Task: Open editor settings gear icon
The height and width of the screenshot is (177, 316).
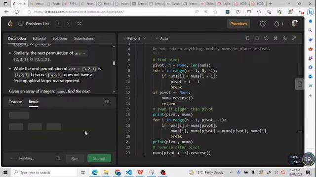Action: click(x=285, y=38)
